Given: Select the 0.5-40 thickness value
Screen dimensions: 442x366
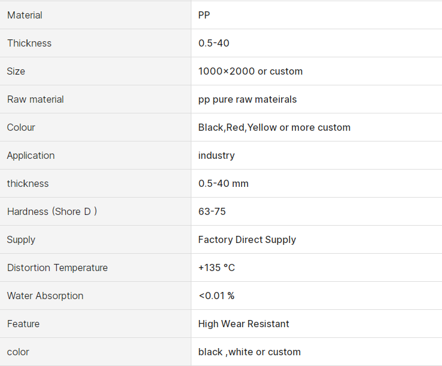Looking at the screenshot, I should [x=214, y=43].
